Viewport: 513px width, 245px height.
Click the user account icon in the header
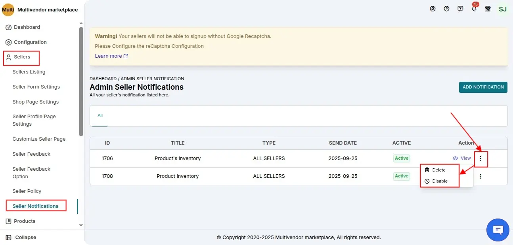(x=433, y=9)
